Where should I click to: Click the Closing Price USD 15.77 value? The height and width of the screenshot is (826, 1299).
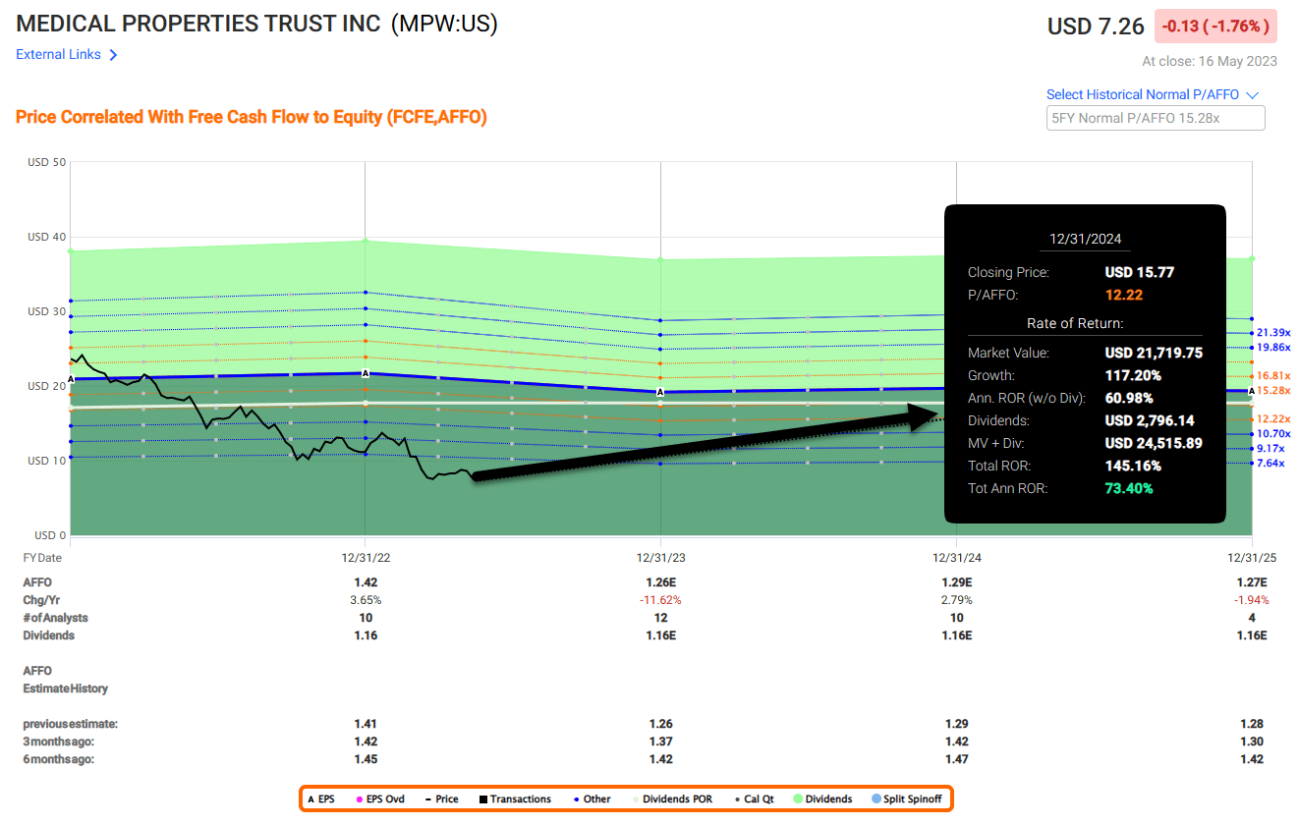[1139, 273]
